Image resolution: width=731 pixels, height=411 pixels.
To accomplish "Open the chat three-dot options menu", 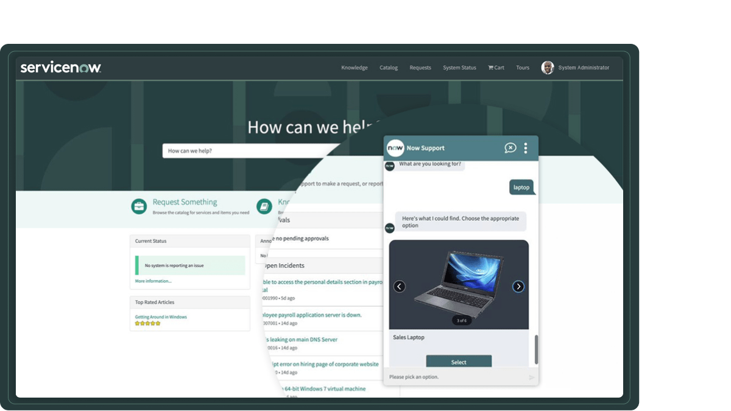I will (526, 148).
